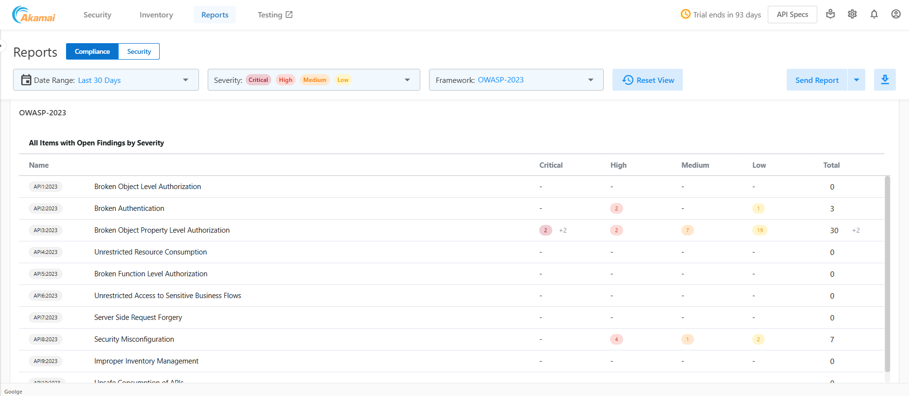Image resolution: width=909 pixels, height=396 pixels.
Task: Click the Akamai logo
Action: pos(34,15)
